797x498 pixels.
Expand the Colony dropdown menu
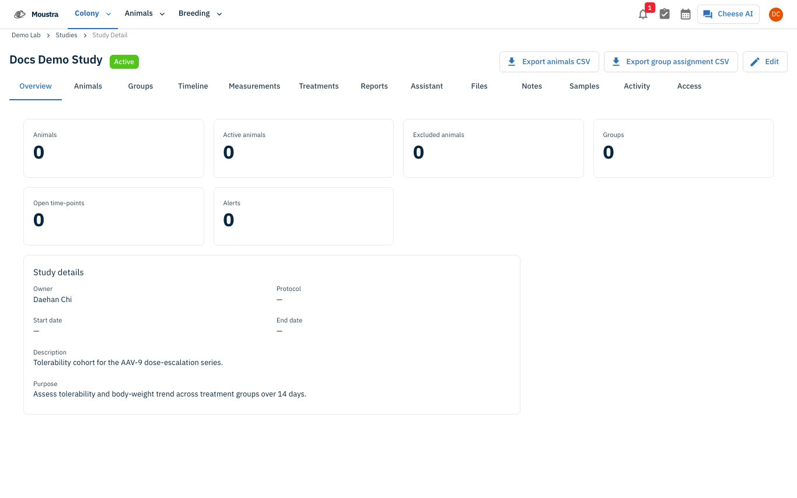pyautogui.click(x=93, y=14)
